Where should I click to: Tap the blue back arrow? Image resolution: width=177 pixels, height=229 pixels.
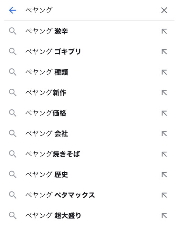tap(13, 10)
